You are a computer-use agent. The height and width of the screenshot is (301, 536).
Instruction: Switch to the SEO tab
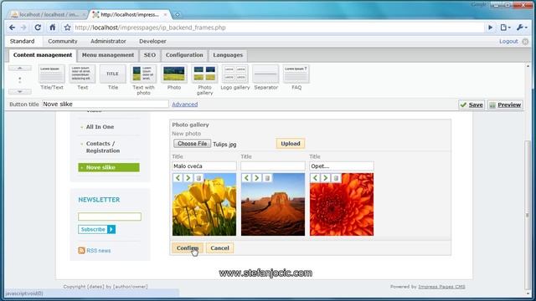(150, 55)
